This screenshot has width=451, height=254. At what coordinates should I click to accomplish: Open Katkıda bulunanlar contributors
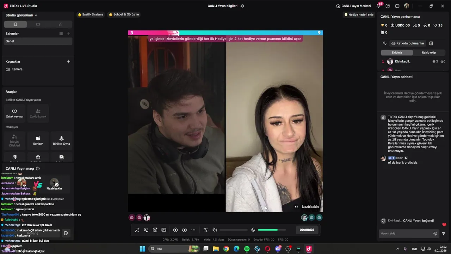point(408,43)
